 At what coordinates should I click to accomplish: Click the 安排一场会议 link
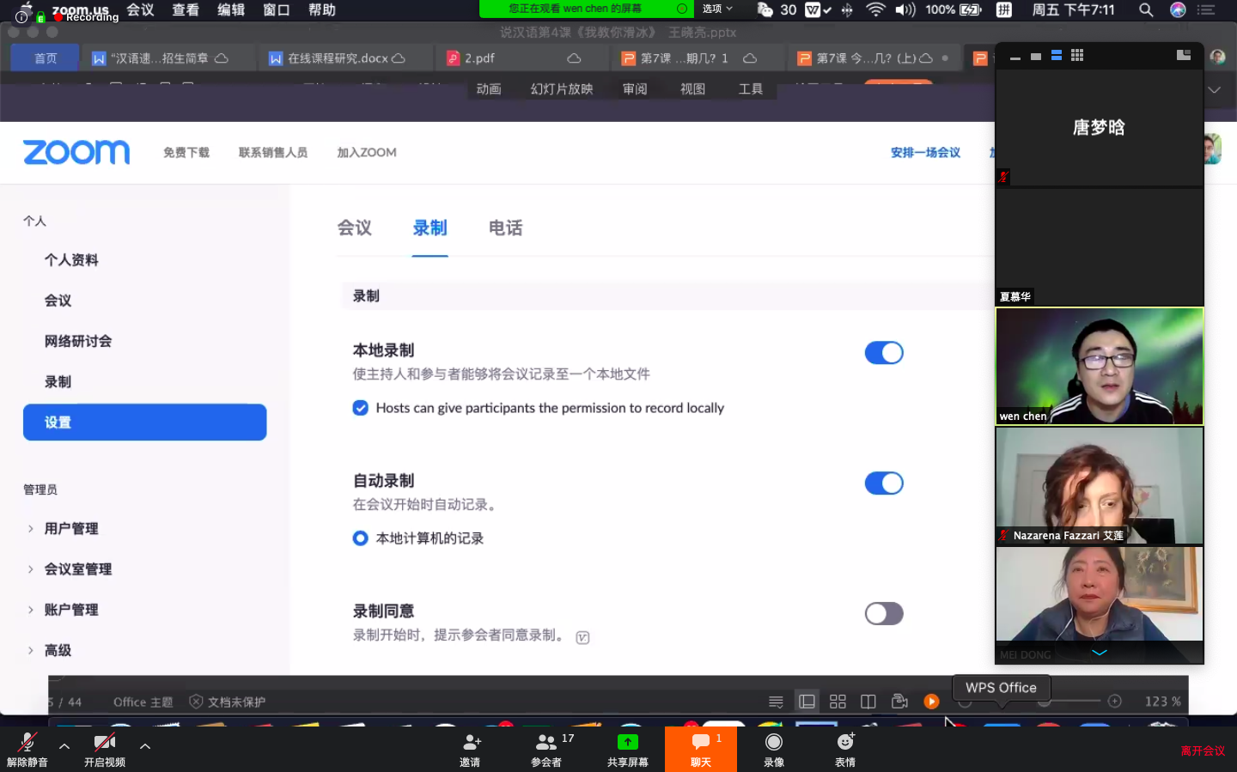point(925,153)
